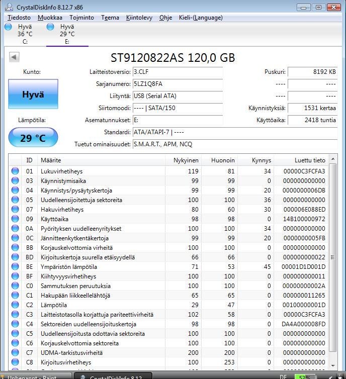The width and height of the screenshot is (346, 379).
Task: Click status orb for Pyörityksen uudelleenyritykset row
Action: click(15, 228)
